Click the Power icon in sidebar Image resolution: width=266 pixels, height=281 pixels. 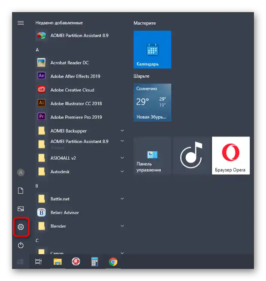tap(21, 245)
